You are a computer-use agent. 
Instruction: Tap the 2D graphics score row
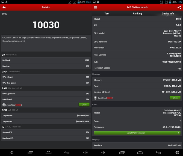coord(46,115)
